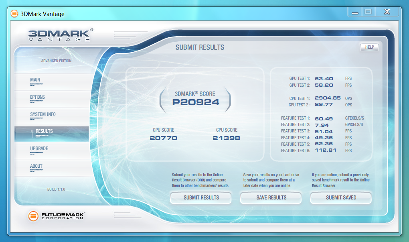Click the GPIXELS/S unit label
Viewport: 409px width, 242px height.
[x=354, y=124]
